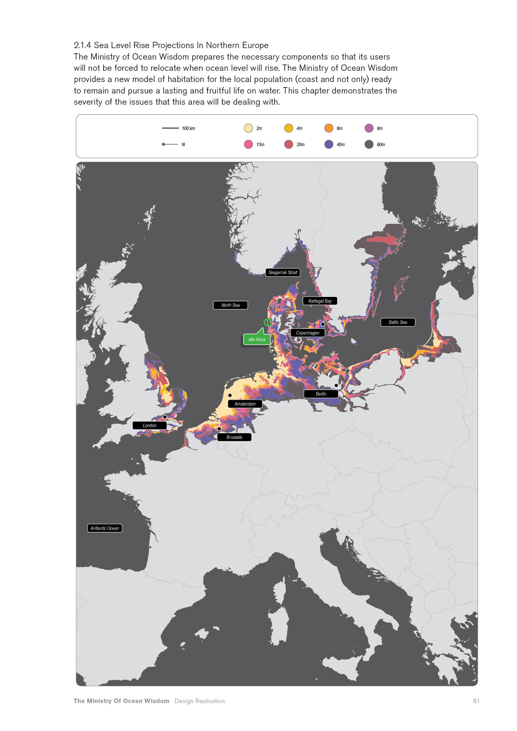
Task: Select the North Sea label
Action: tap(230, 305)
